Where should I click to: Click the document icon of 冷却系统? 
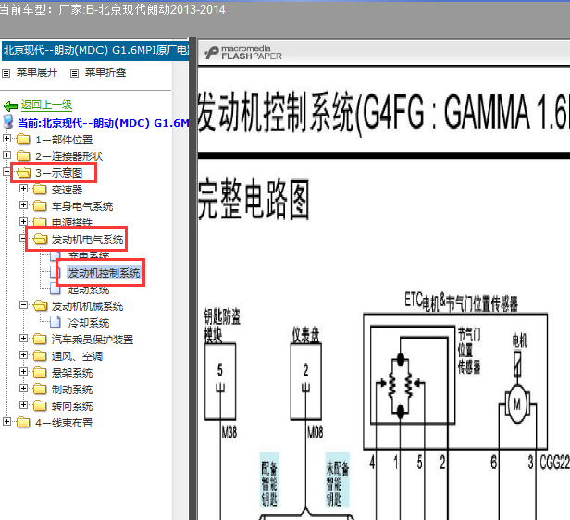click(x=56, y=322)
